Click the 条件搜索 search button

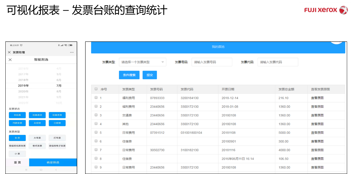[129, 75]
